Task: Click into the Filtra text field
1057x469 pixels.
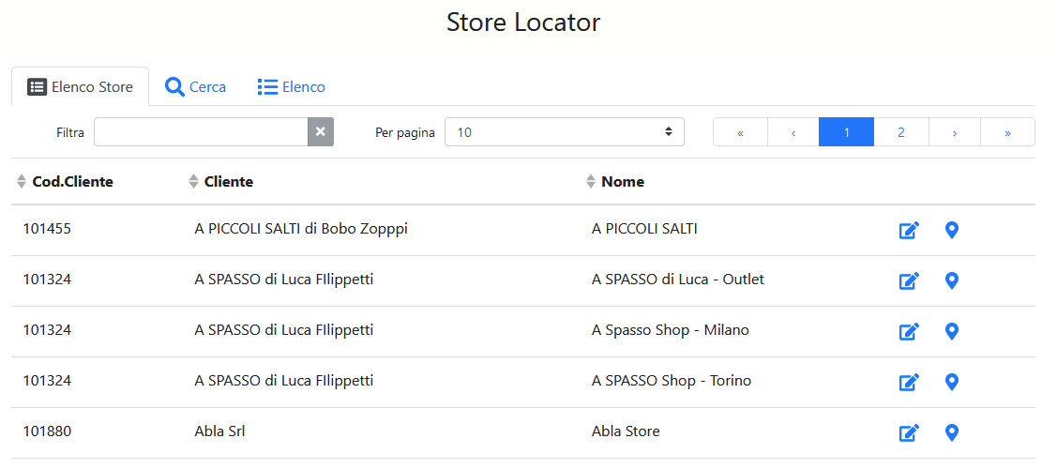Action: coord(201,132)
